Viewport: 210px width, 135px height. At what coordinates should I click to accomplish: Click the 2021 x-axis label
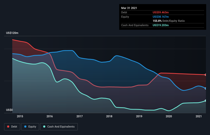click(198, 116)
